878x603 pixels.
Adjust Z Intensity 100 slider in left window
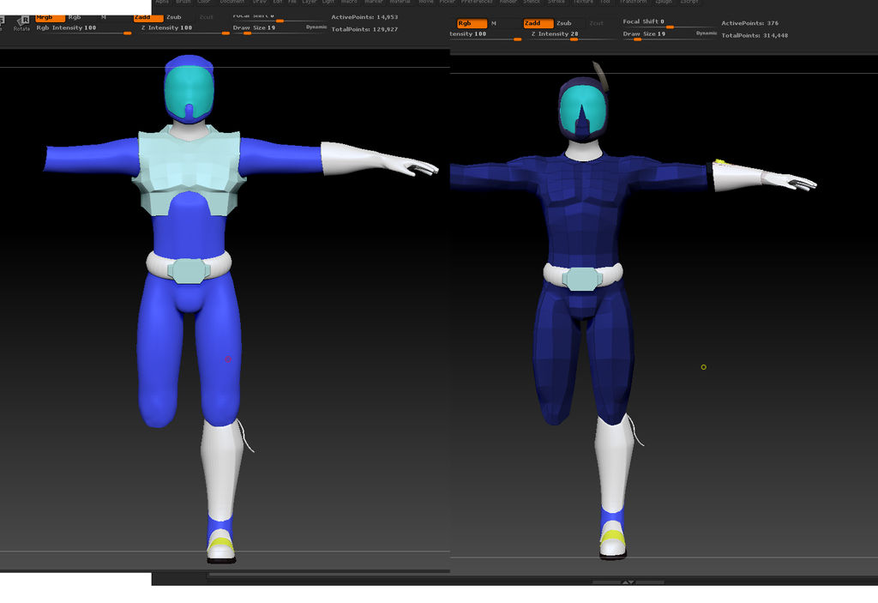click(185, 28)
